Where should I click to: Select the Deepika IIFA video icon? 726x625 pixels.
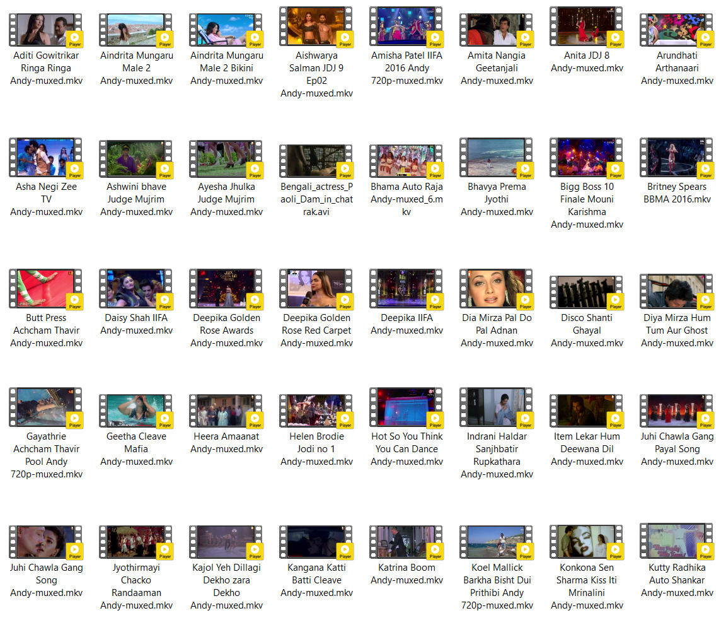pyautogui.click(x=406, y=289)
